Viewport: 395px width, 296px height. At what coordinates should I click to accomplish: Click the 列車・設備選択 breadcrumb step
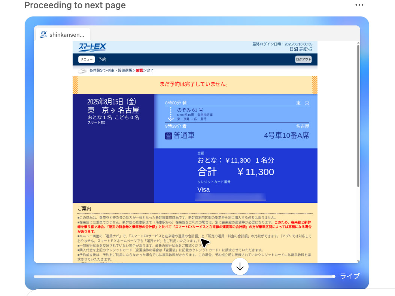[120, 70]
